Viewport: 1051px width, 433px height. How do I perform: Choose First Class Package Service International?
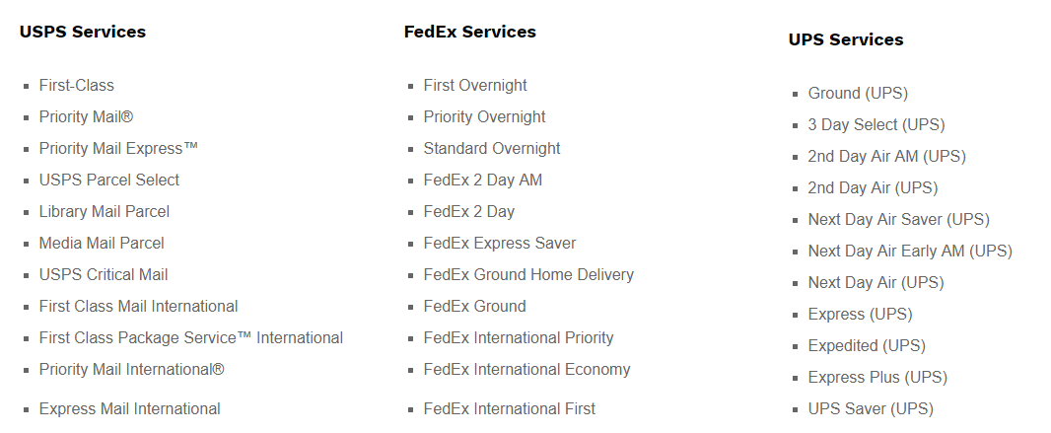coord(191,338)
